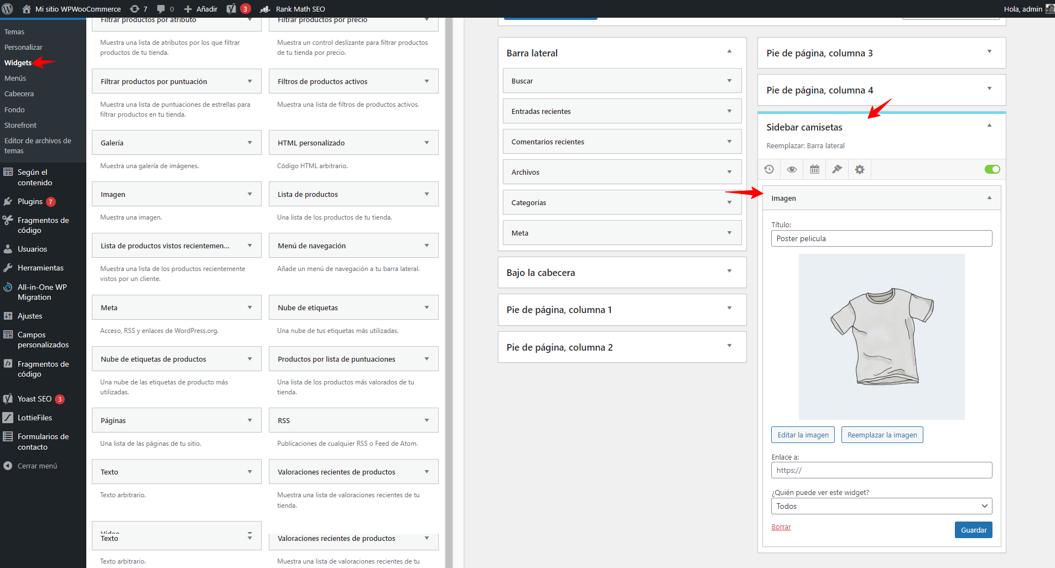Open the gear settings icon in Sidebar camisetas
1055x568 pixels.
click(x=860, y=169)
